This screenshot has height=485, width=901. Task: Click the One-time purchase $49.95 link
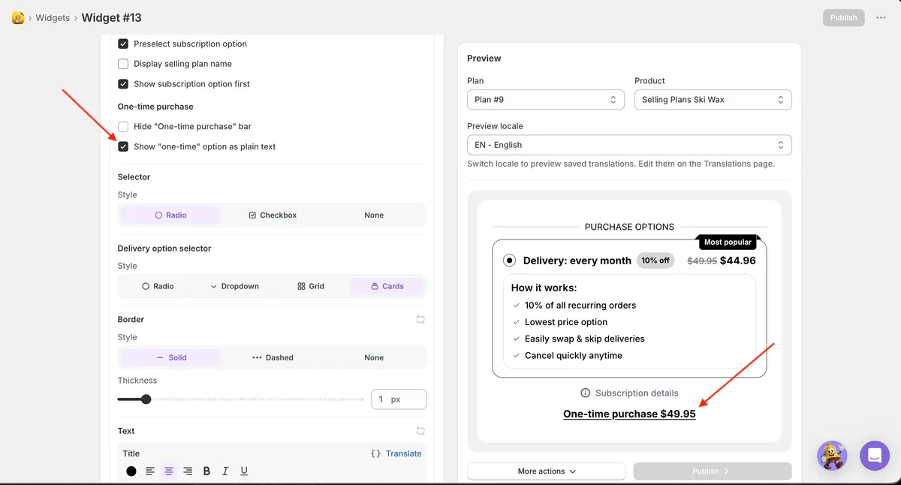[629, 414]
